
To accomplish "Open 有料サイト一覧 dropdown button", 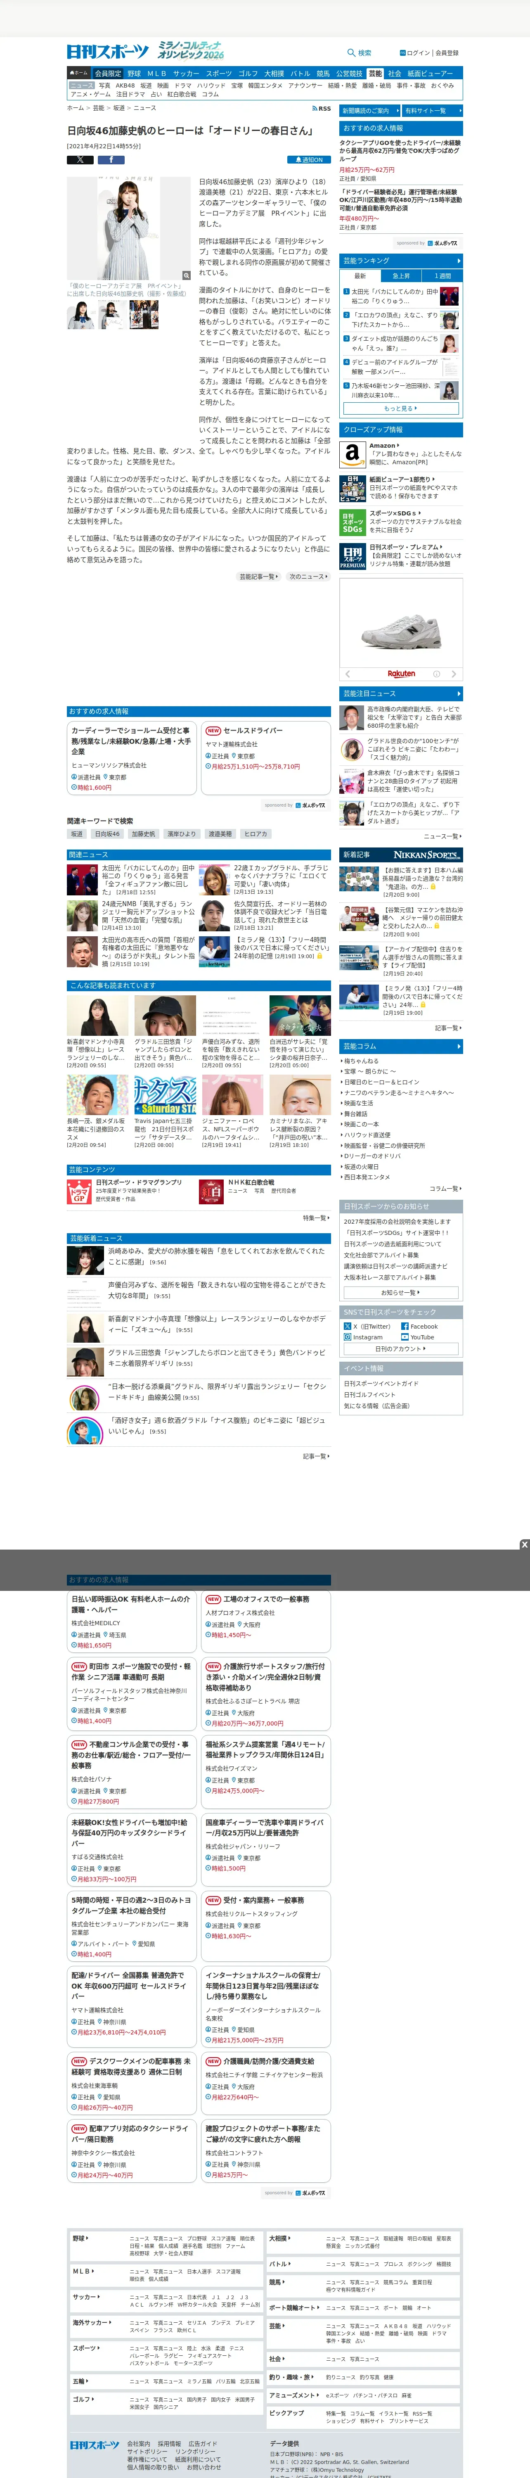I will point(432,111).
